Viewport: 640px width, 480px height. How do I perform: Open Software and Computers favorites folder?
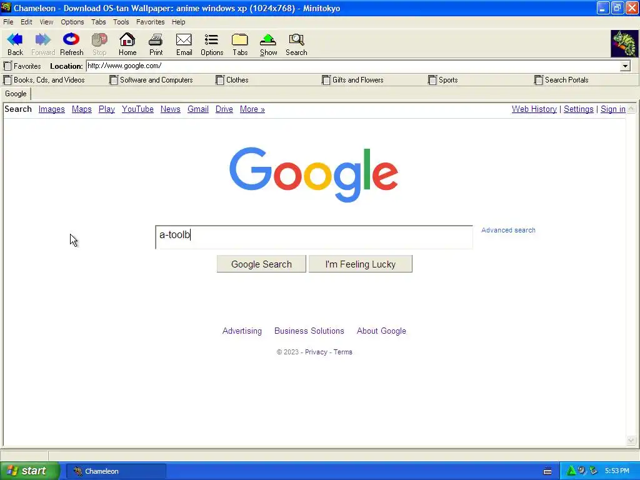pyautogui.click(x=151, y=80)
